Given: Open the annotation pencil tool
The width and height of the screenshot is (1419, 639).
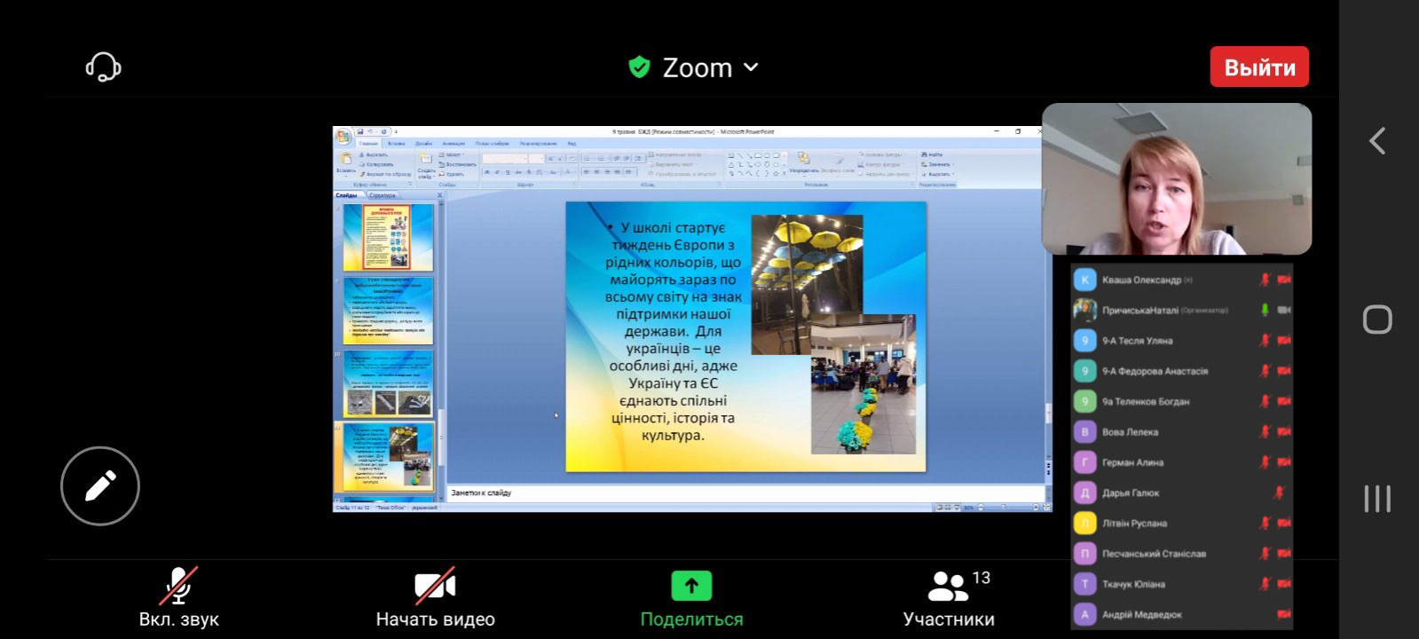Looking at the screenshot, I should click(x=100, y=486).
